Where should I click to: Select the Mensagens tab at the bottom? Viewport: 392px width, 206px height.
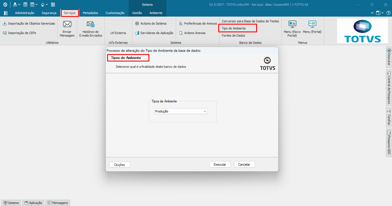[58, 203]
